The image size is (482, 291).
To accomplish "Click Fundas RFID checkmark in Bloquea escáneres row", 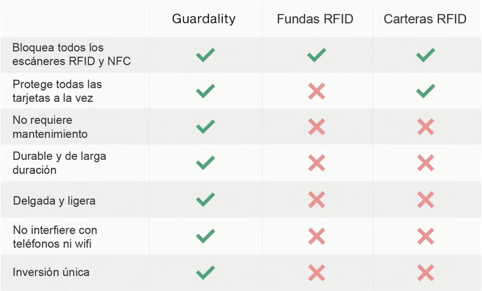I will coord(316,55).
